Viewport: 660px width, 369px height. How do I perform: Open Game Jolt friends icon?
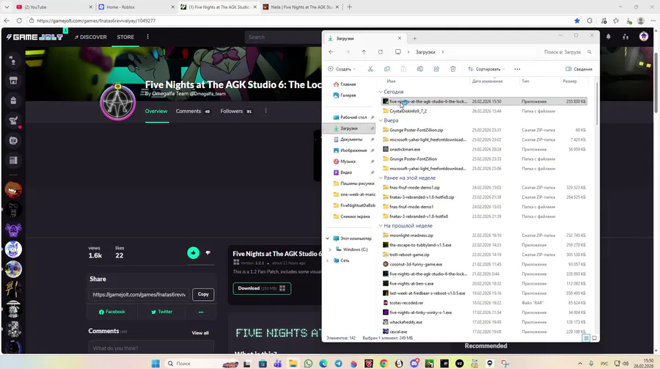pyautogui.click(x=626, y=37)
